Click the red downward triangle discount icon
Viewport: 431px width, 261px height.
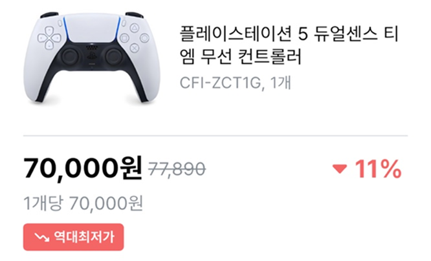340,169
